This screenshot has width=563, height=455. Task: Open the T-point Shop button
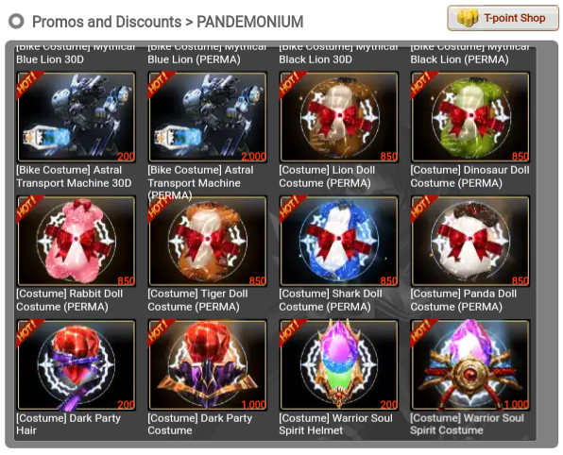click(x=503, y=18)
